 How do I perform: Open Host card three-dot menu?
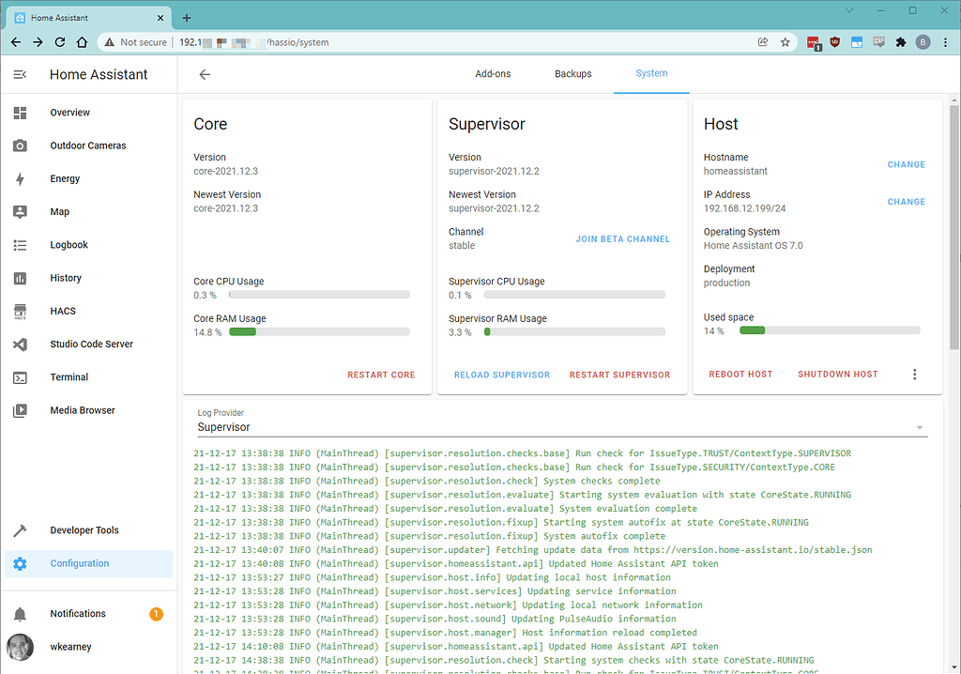(x=915, y=375)
